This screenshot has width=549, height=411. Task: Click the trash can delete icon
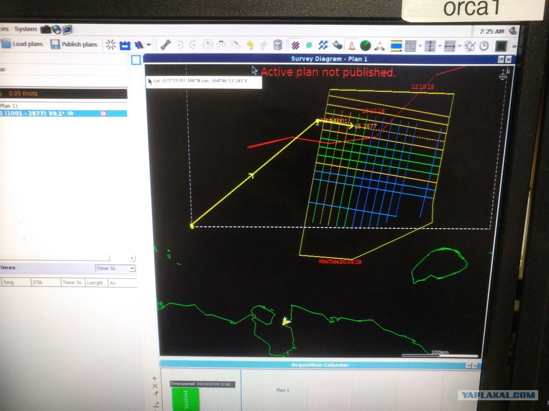coord(278,45)
